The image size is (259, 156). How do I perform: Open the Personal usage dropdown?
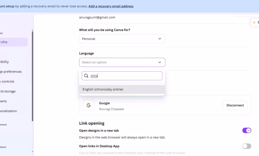pos(122,39)
